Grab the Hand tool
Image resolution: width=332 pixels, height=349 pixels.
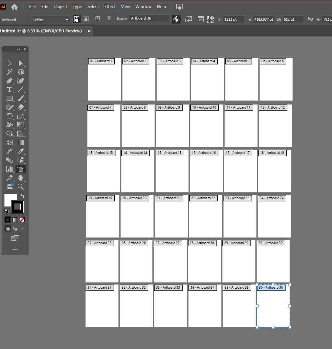(x=21, y=178)
